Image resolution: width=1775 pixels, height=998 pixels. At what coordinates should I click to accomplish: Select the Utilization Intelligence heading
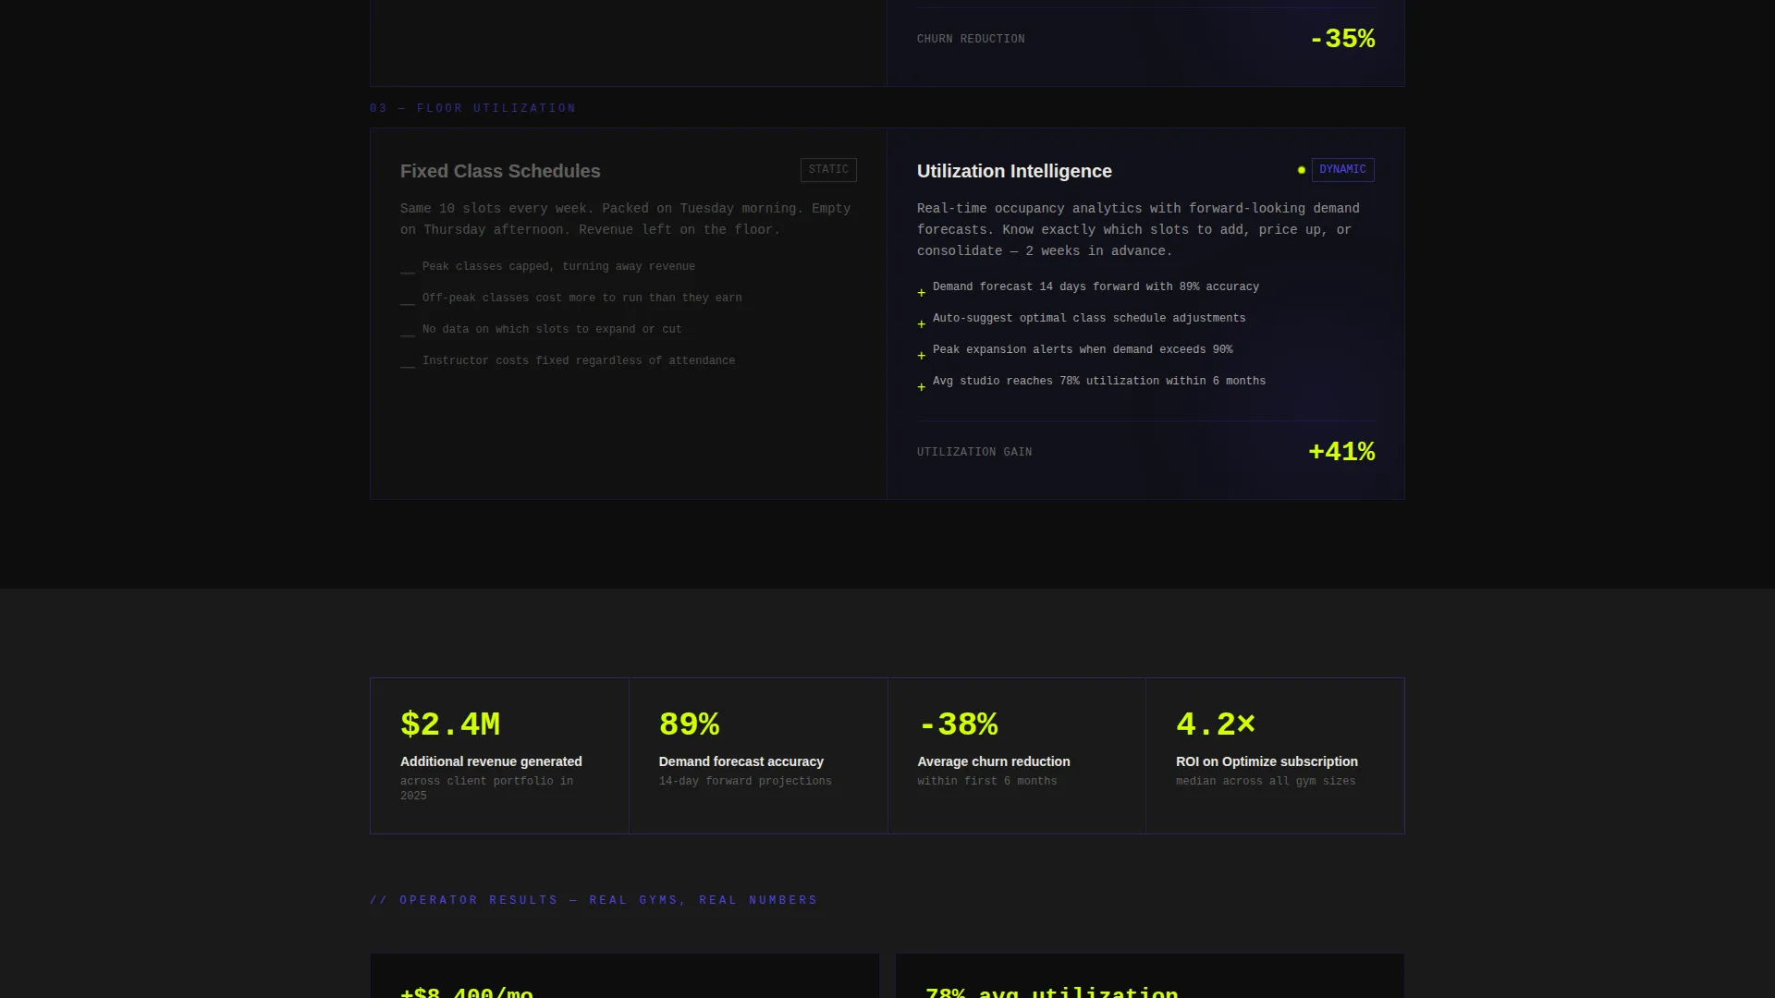pos(1014,171)
